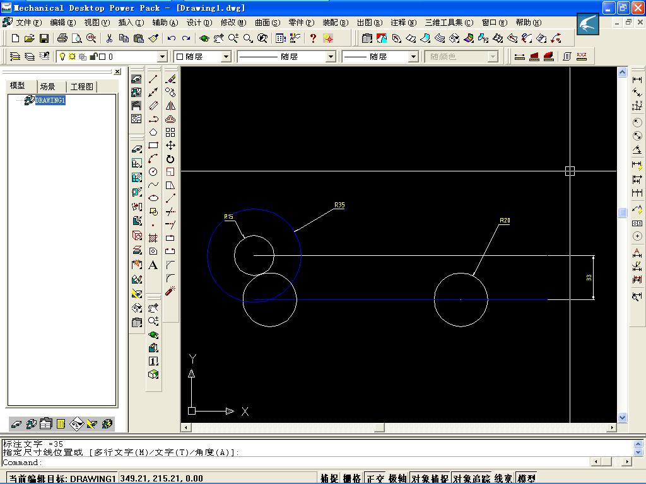Toggle 极轴 polar tracking

click(x=397, y=478)
